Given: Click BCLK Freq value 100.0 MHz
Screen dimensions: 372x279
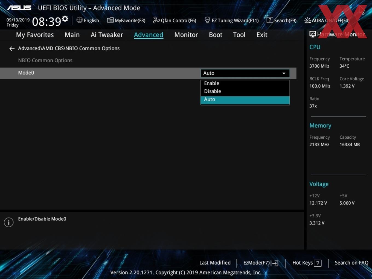Looking at the screenshot, I should [320, 86].
